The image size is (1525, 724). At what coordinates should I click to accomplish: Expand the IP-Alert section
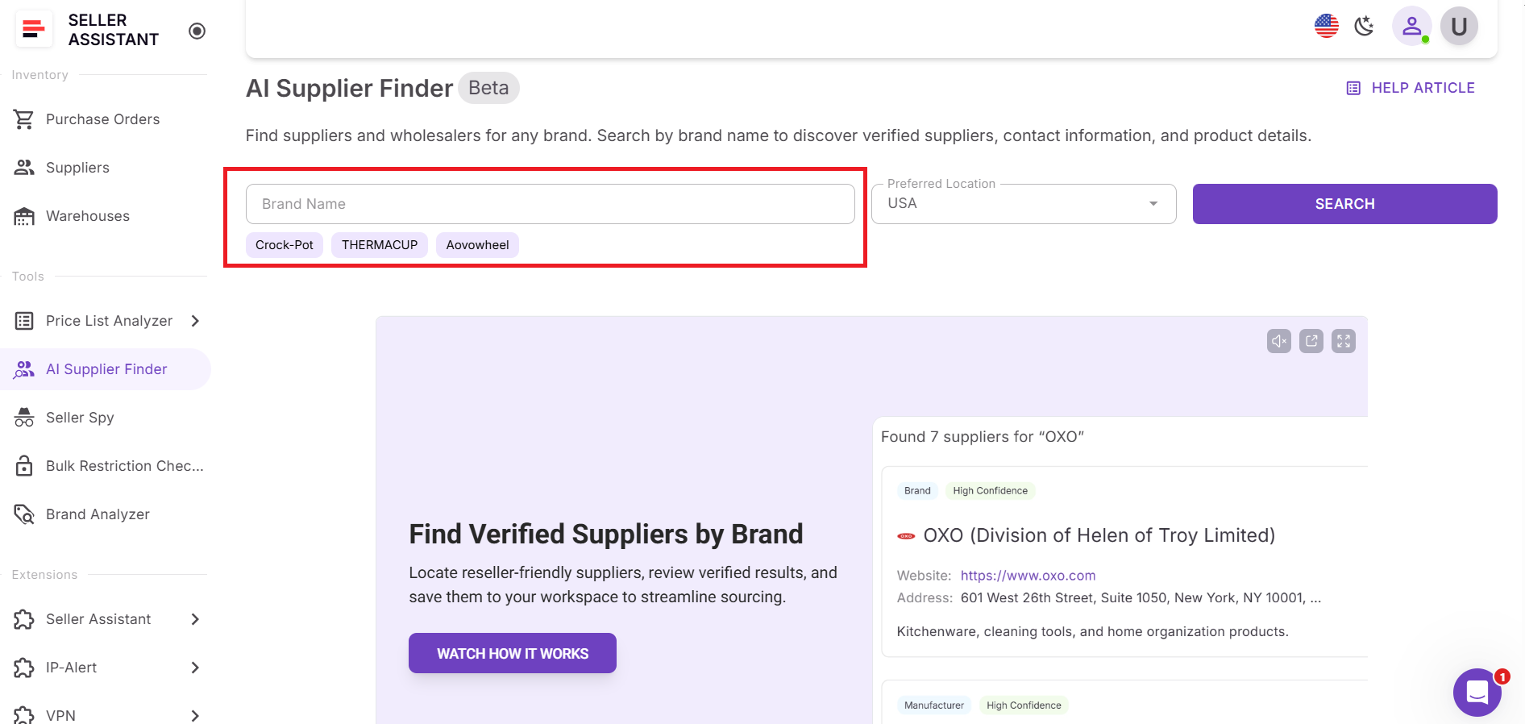pyautogui.click(x=194, y=668)
